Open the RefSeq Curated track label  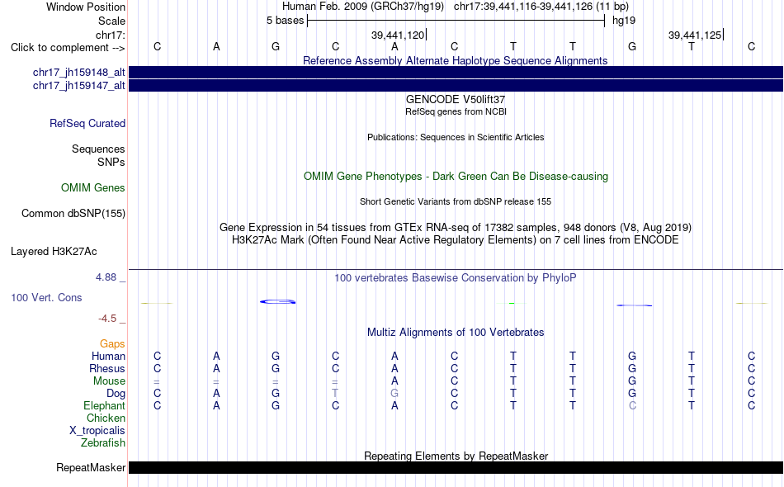(87, 124)
